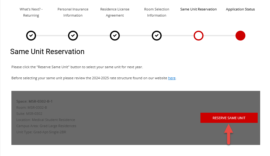
Task: Go to Personal Insurance Information step label
Action: pos(73,12)
